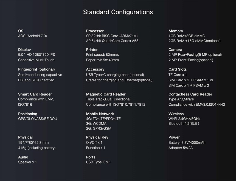Click the Display section heading

pos(24,50)
